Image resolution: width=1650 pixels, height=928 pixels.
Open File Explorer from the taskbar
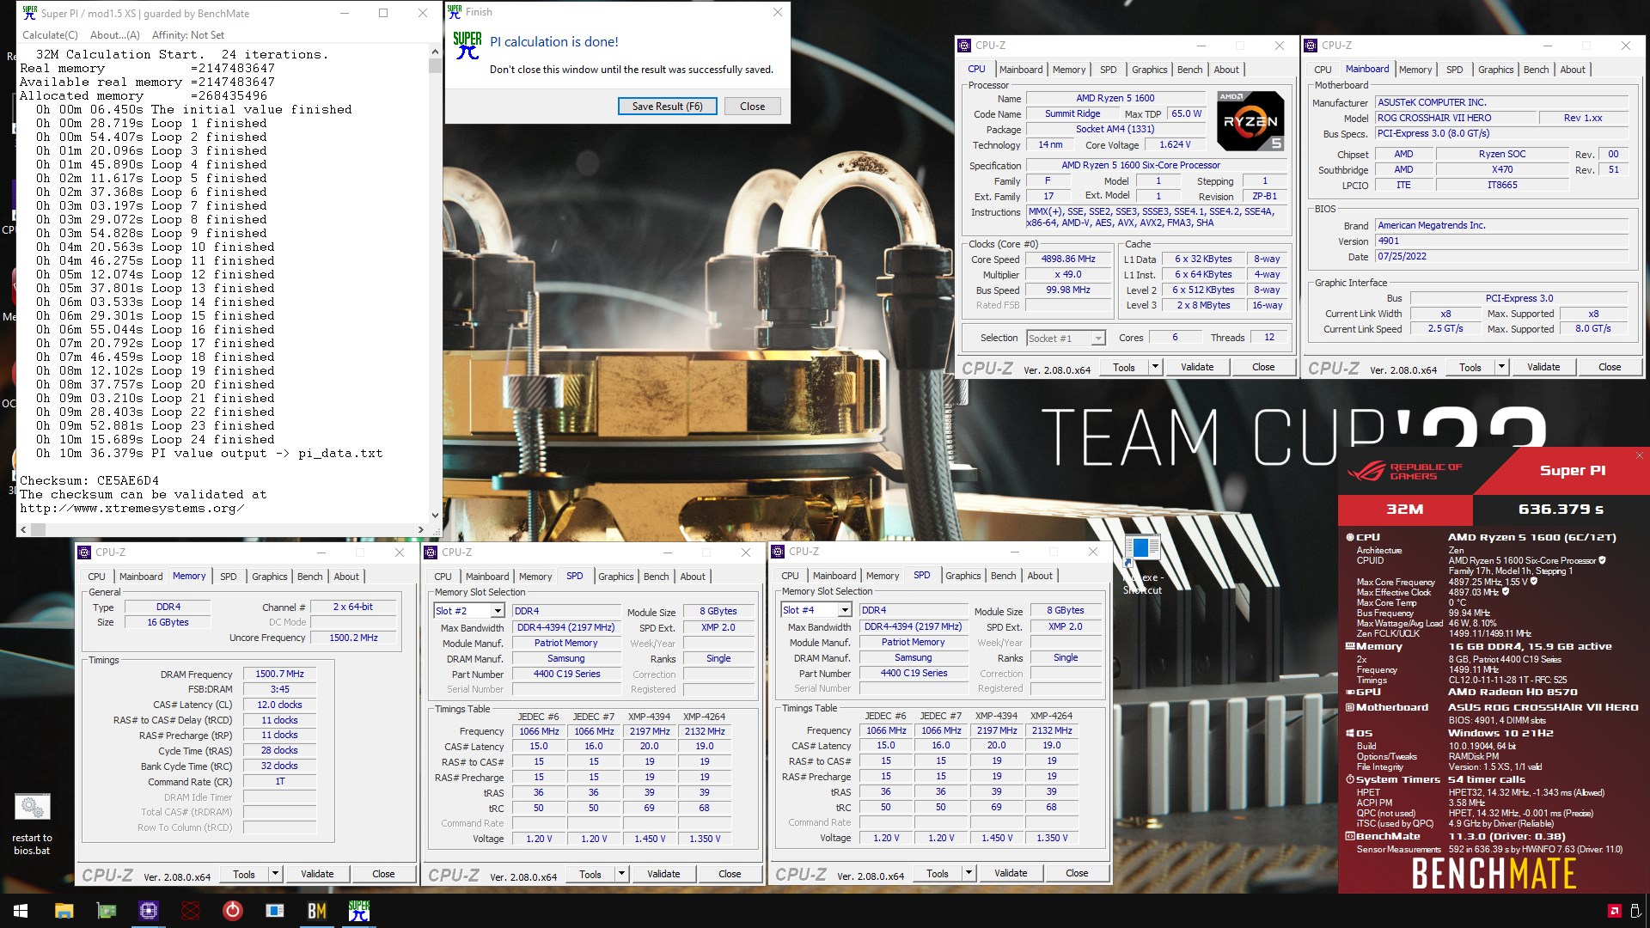point(64,911)
